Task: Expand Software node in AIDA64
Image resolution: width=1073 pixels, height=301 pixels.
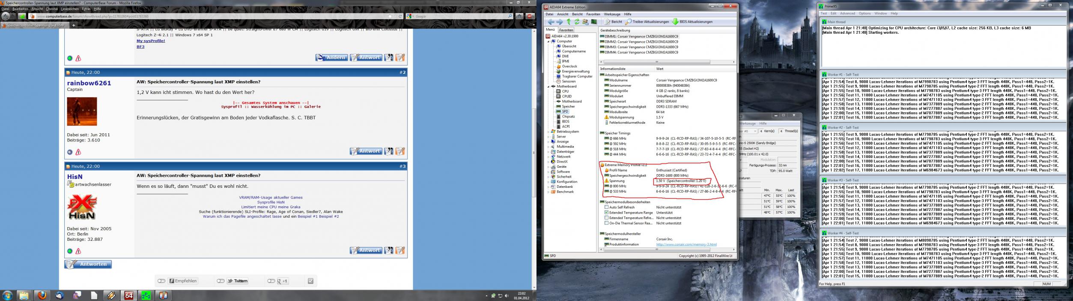Action: [x=548, y=172]
